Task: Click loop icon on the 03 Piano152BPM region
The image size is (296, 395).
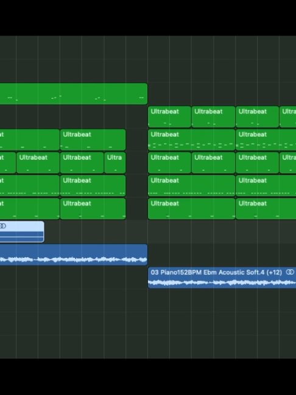Action: pyautogui.click(x=290, y=272)
